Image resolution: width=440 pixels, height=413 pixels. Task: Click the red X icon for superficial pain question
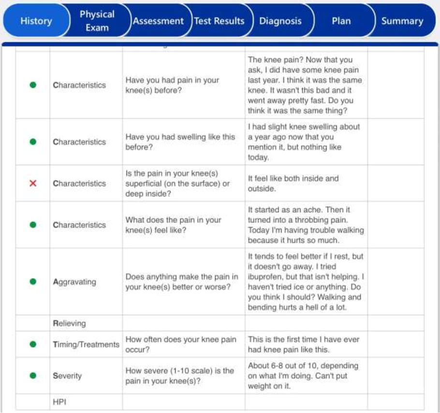click(33, 184)
